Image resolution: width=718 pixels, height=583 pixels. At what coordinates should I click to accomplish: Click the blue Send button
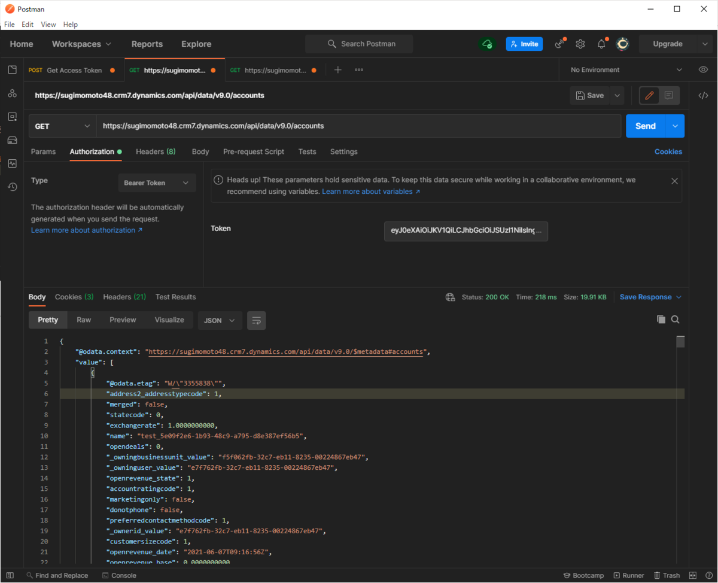click(x=646, y=126)
